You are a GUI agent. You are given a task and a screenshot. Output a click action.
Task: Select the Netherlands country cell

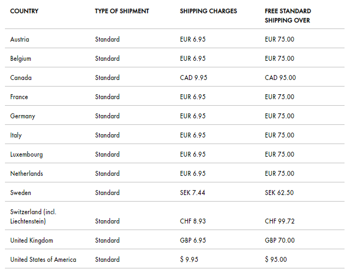click(26, 174)
